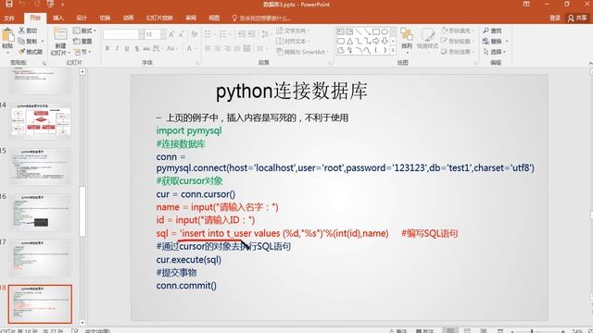This screenshot has width=593, height=333.
Task: Increase font size with larger A icon
Action: click(171, 34)
